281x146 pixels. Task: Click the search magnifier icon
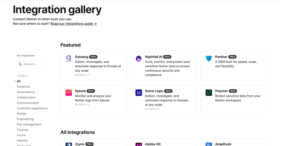(x=20, y=64)
